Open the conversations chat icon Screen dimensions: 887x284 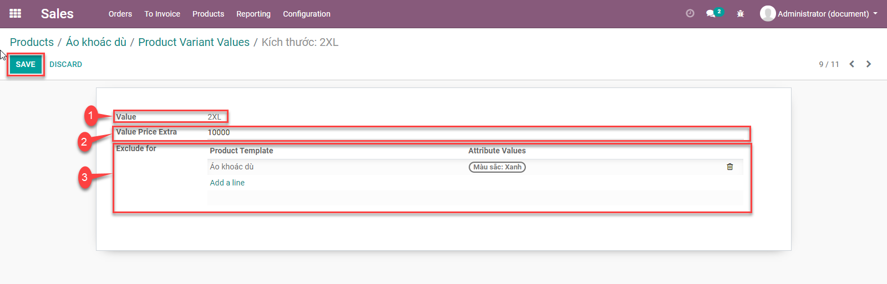click(x=711, y=13)
